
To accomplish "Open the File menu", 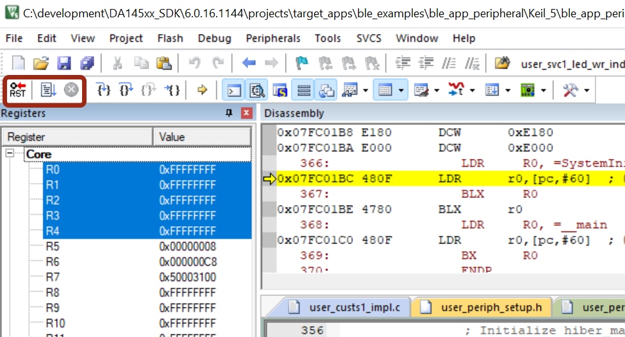I will tap(14, 38).
